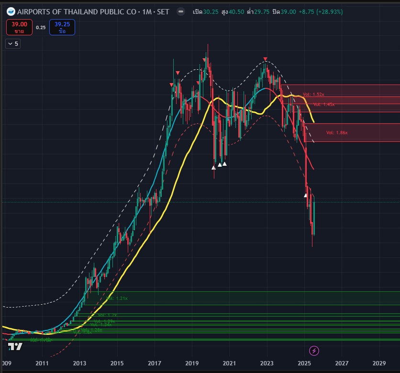
Task: Click the Airports of Thailand symbol logo
Action: (11, 12)
